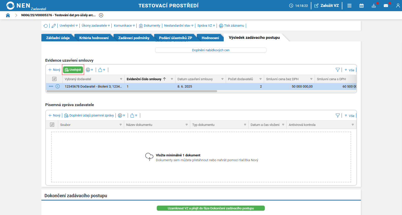
Task: Click filter funnel in Evidence uzavření smlouvy
Action: 337,70
